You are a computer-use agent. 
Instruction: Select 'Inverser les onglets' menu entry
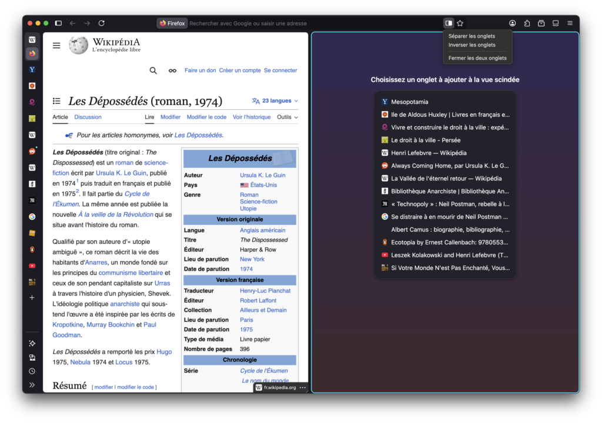471,45
